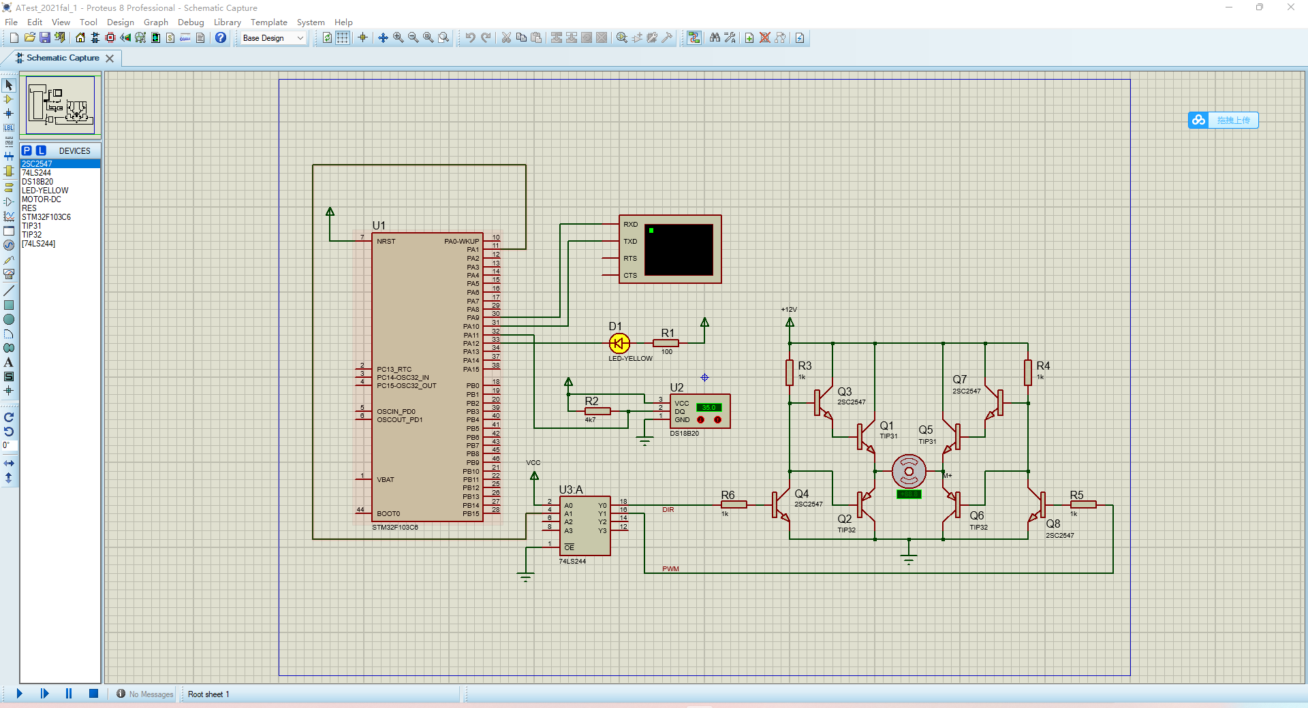This screenshot has height=708, width=1308.
Task: Open PCB Layout chip icon
Action: pyautogui.click(x=110, y=38)
